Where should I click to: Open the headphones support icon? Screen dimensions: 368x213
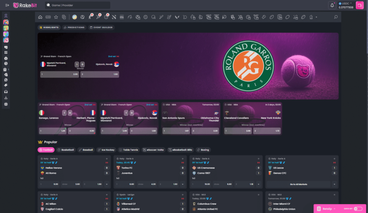pos(6,92)
